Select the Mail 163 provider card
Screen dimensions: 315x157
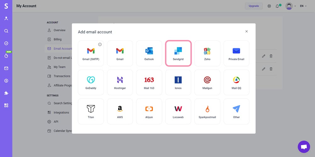point(149,82)
